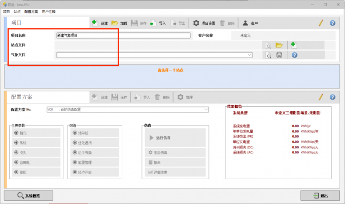Viewport: 345px width, 204px height.
Task: Click the 保存 floppy disk icon in project toolbar
Action: 134,23
